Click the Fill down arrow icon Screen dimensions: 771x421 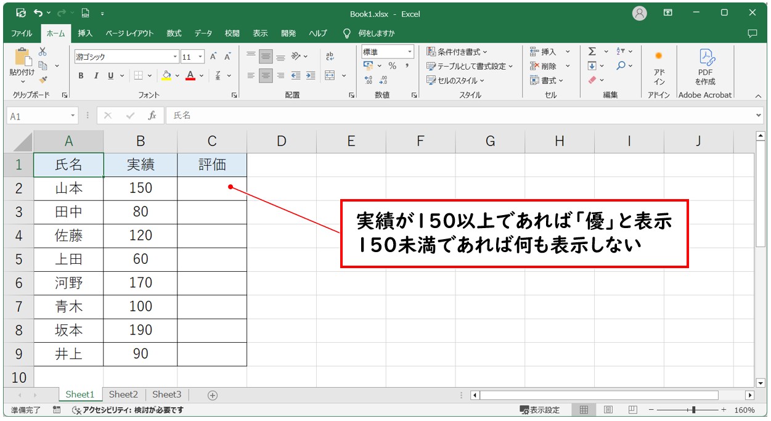(x=592, y=66)
